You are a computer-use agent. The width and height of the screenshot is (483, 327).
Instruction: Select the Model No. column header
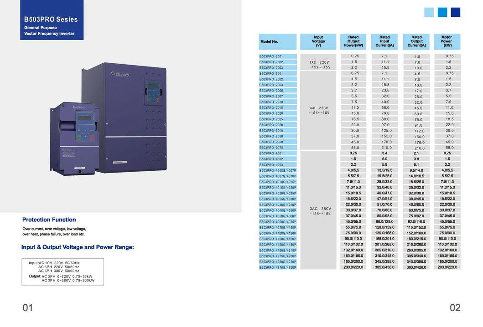[277, 41]
